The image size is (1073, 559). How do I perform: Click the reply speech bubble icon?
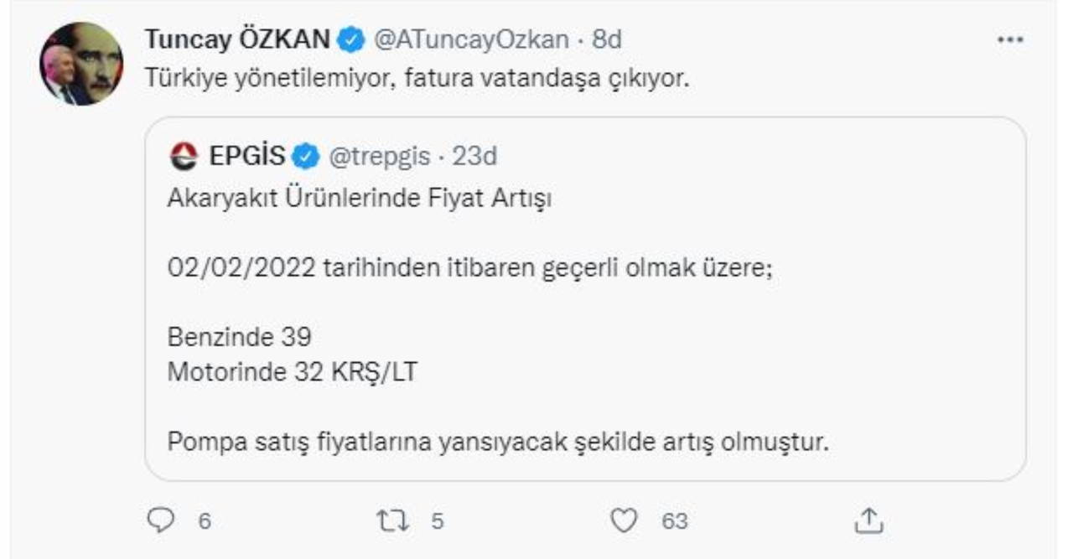(x=158, y=521)
